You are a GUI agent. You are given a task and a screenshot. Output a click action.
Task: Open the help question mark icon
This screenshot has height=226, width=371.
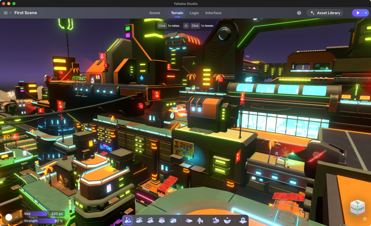coord(298,13)
